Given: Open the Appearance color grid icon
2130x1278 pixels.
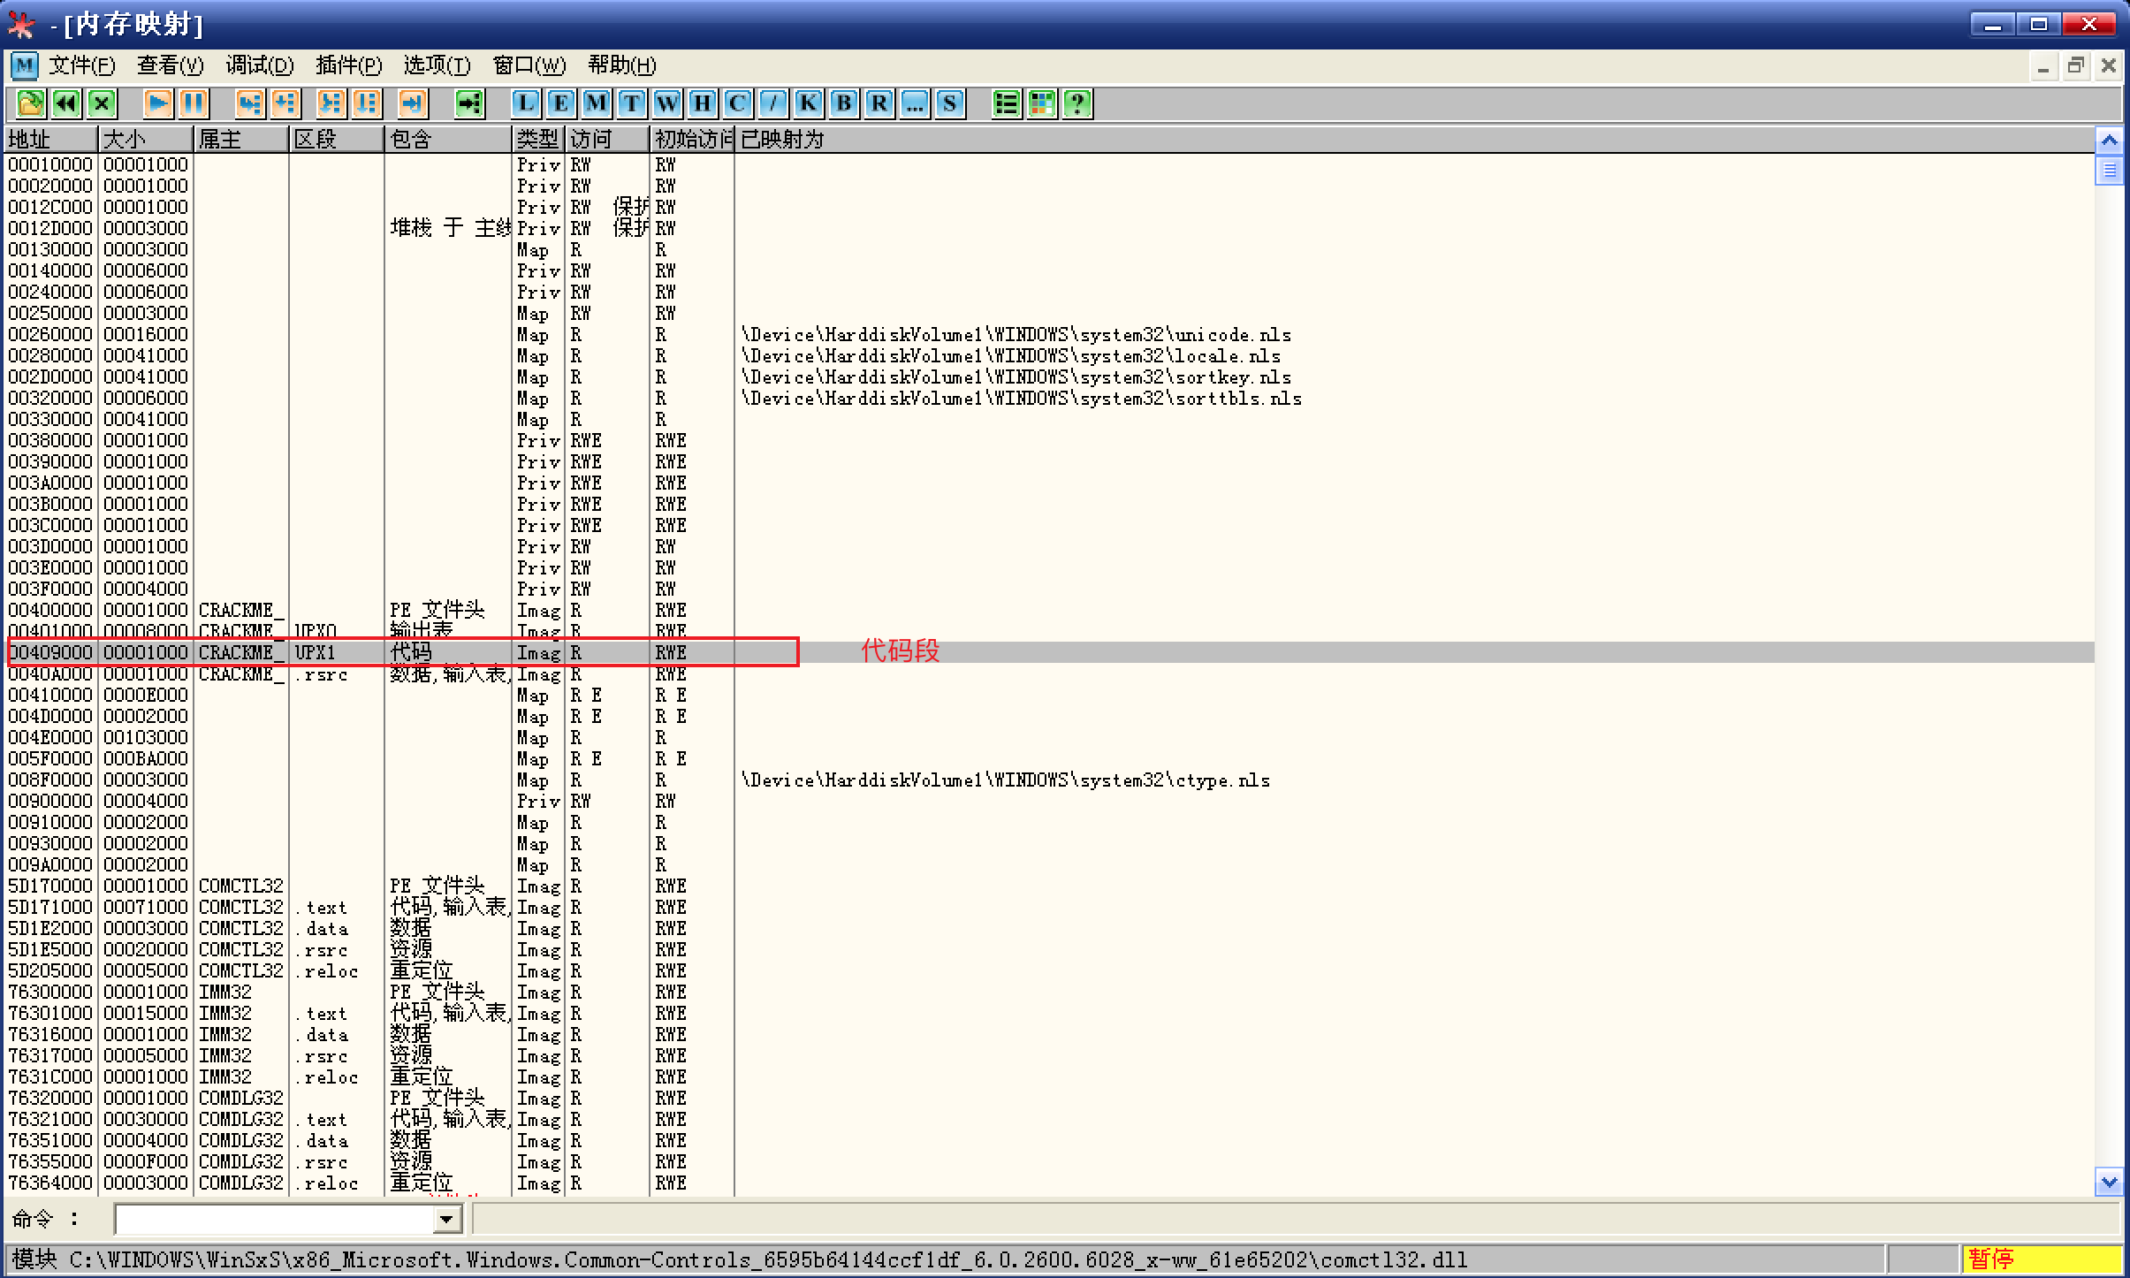Looking at the screenshot, I should pos(1042,104).
